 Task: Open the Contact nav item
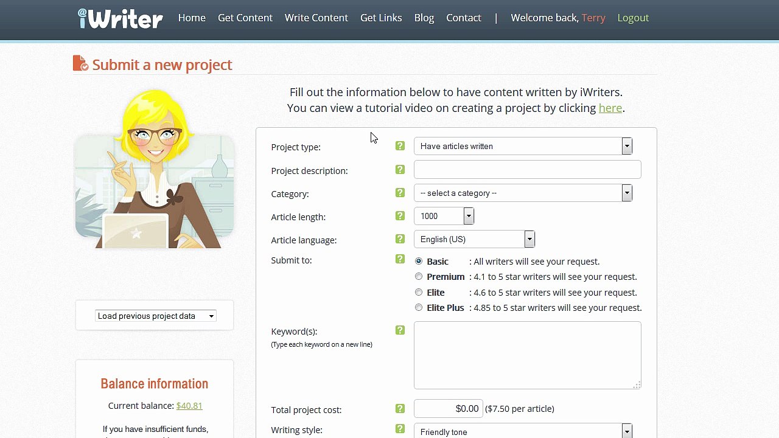tap(464, 18)
